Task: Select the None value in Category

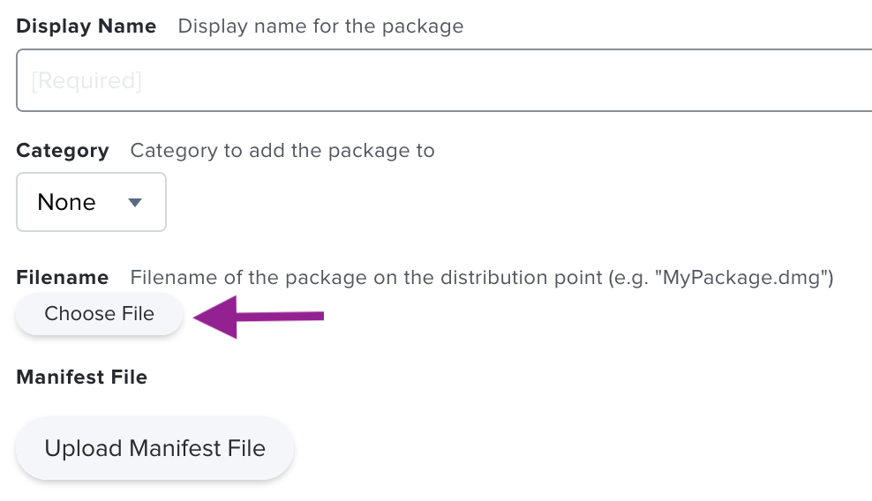Action: [x=66, y=202]
